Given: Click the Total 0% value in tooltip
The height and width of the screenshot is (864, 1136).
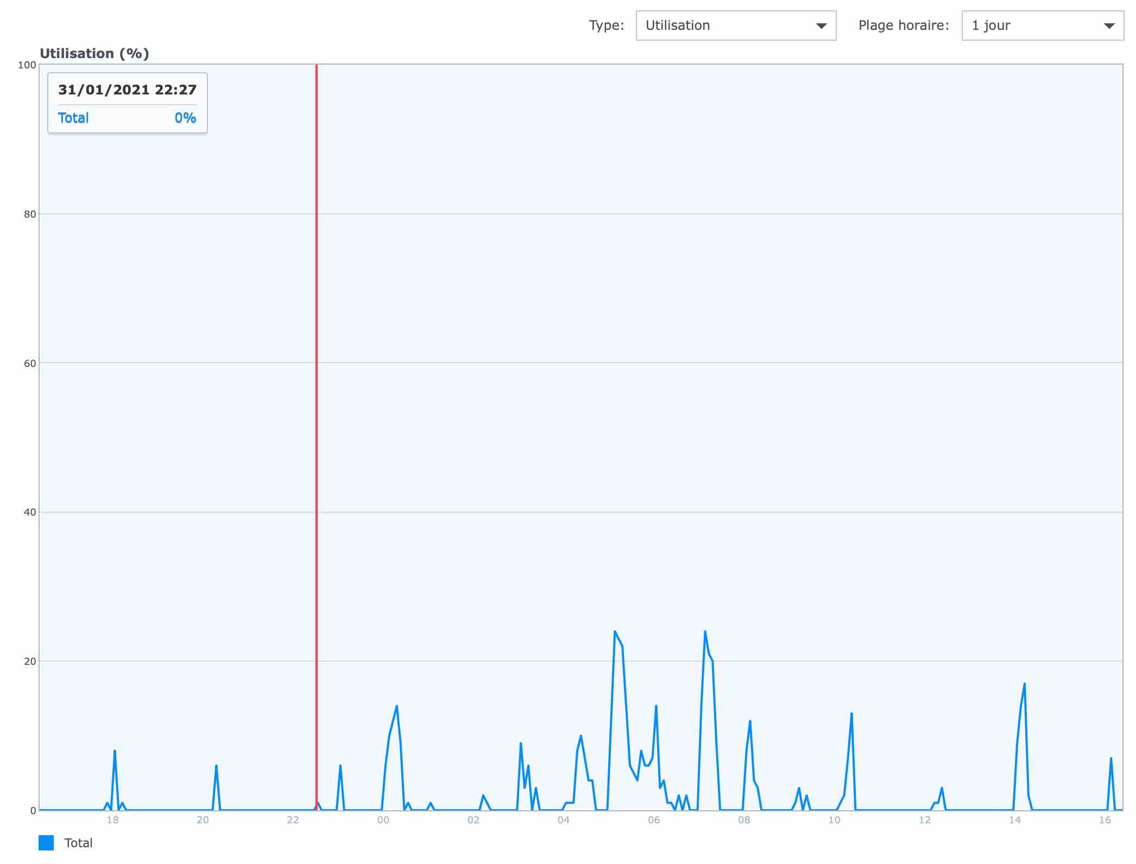Looking at the screenshot, I should click(x=185, y=118).
